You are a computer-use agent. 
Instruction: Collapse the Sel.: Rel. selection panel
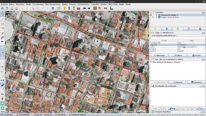pyautogui.click(x=151, y=59)
